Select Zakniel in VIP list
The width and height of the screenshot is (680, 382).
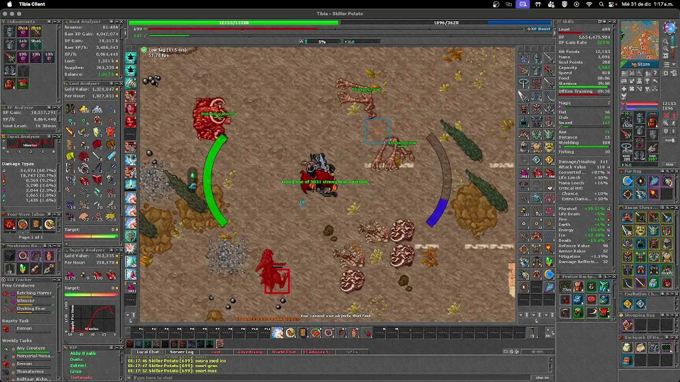tap(78, 366)
